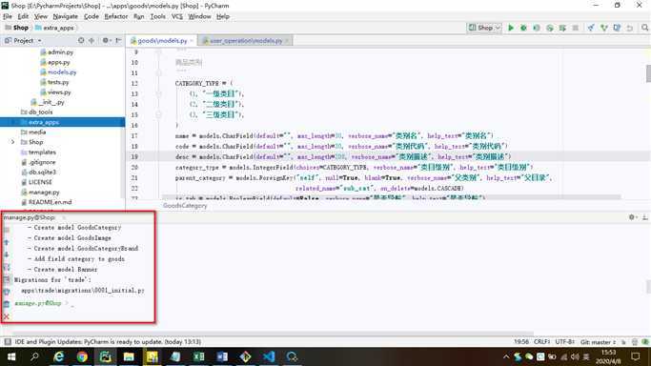Click the concurrency diagram run icon
651x366 pixels.
562,28
